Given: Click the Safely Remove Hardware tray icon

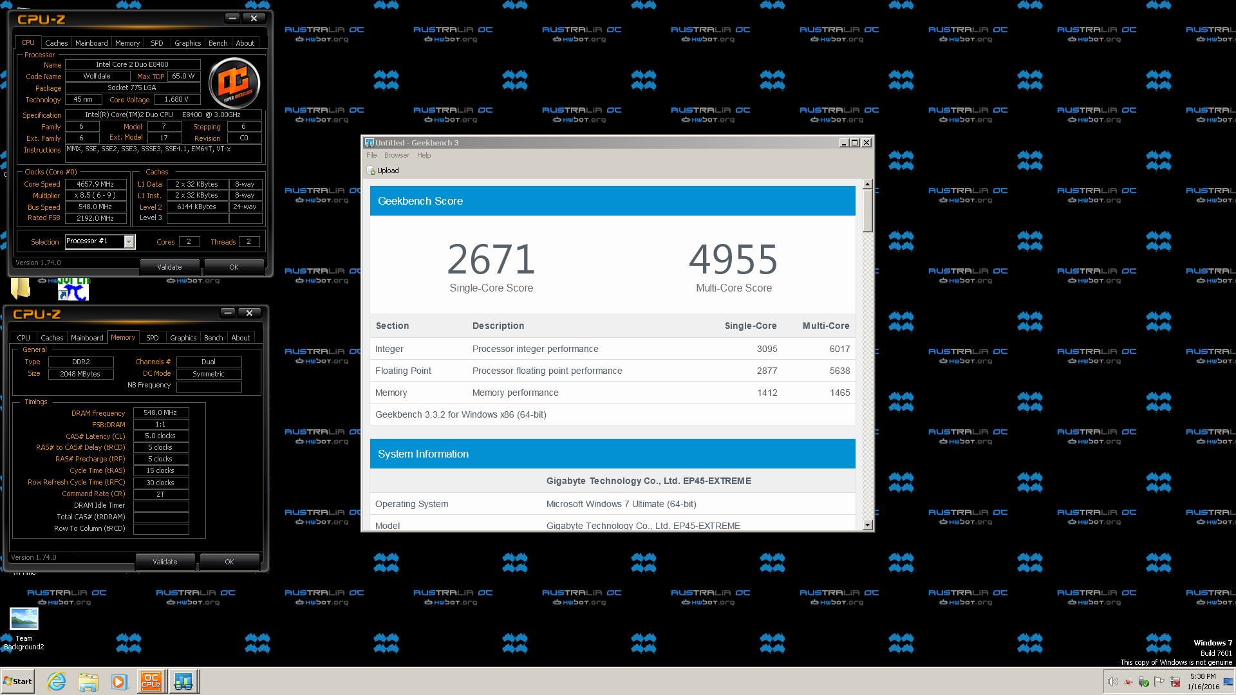Looking at the screenshot, I should [x=1143, y=681].
